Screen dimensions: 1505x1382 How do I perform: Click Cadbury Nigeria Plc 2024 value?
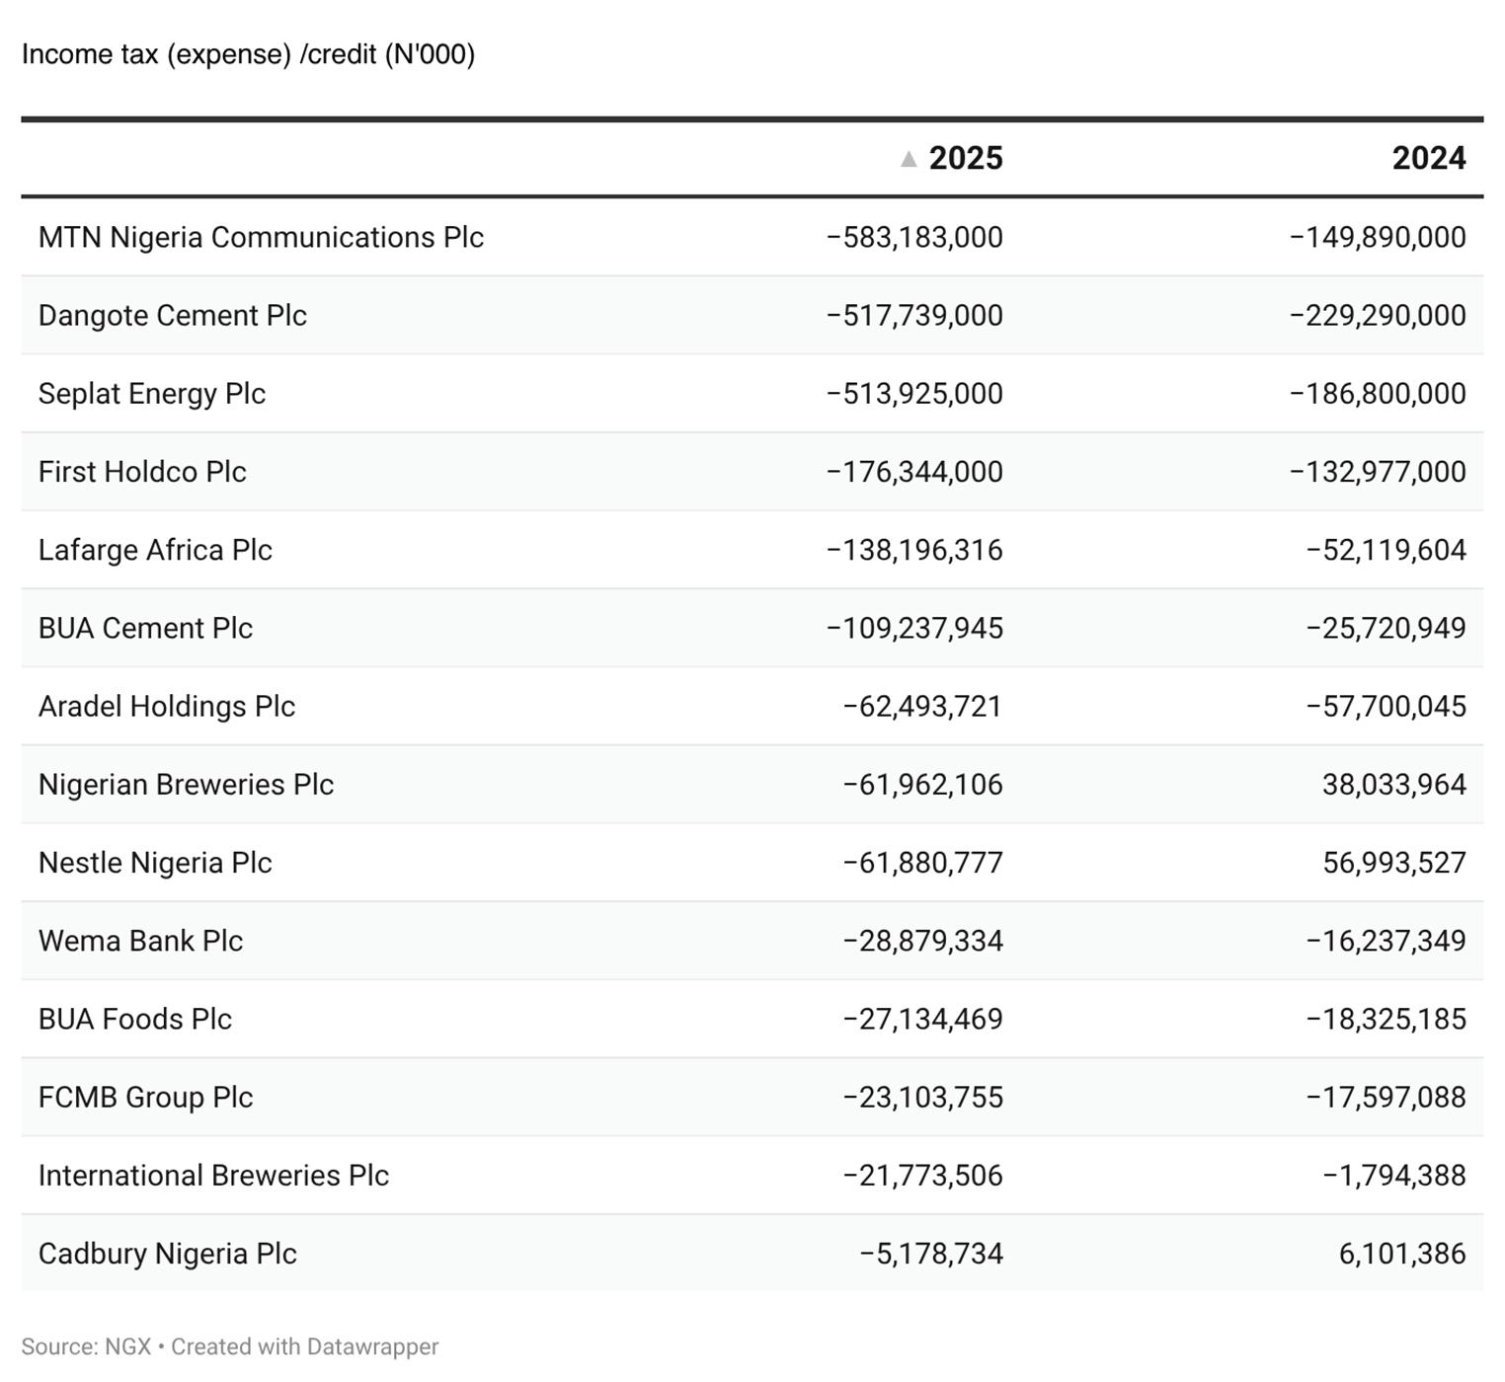[x=1401, y=1254]
